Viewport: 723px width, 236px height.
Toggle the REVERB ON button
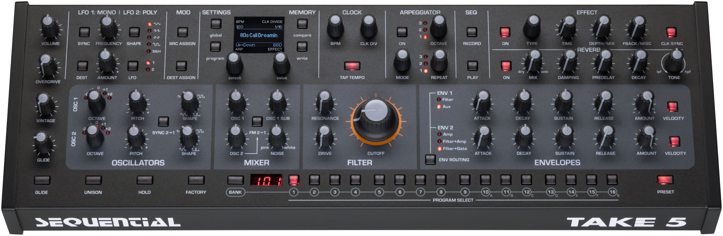506,66
